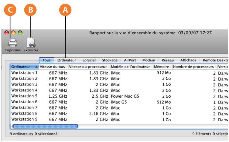The width and height of the screenshot is (229, 142).
Task: Switch to the Affichage tab
Action: tap(188, 60)
